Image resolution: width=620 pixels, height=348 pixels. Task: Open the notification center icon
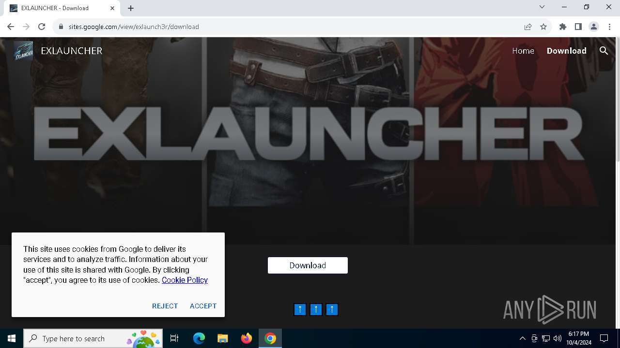604,338
